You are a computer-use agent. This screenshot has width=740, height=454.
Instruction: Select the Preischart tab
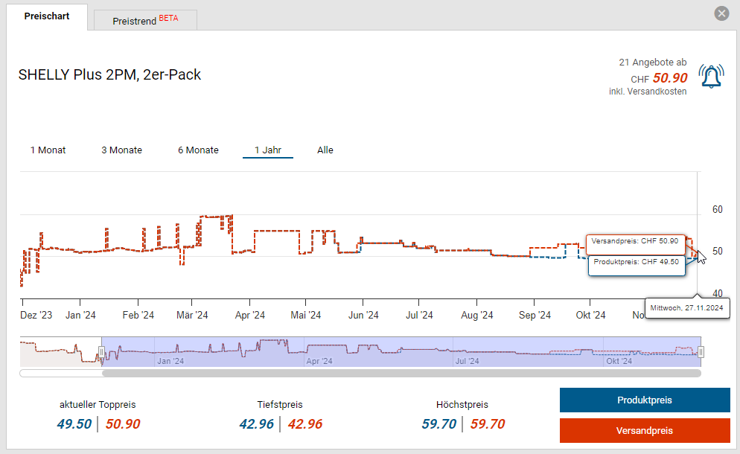tap(47, 16)
